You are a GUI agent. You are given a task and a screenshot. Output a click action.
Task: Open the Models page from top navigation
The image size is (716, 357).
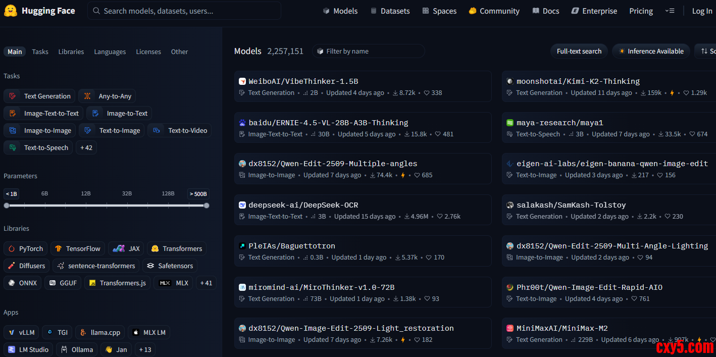[x=340, y=11]
